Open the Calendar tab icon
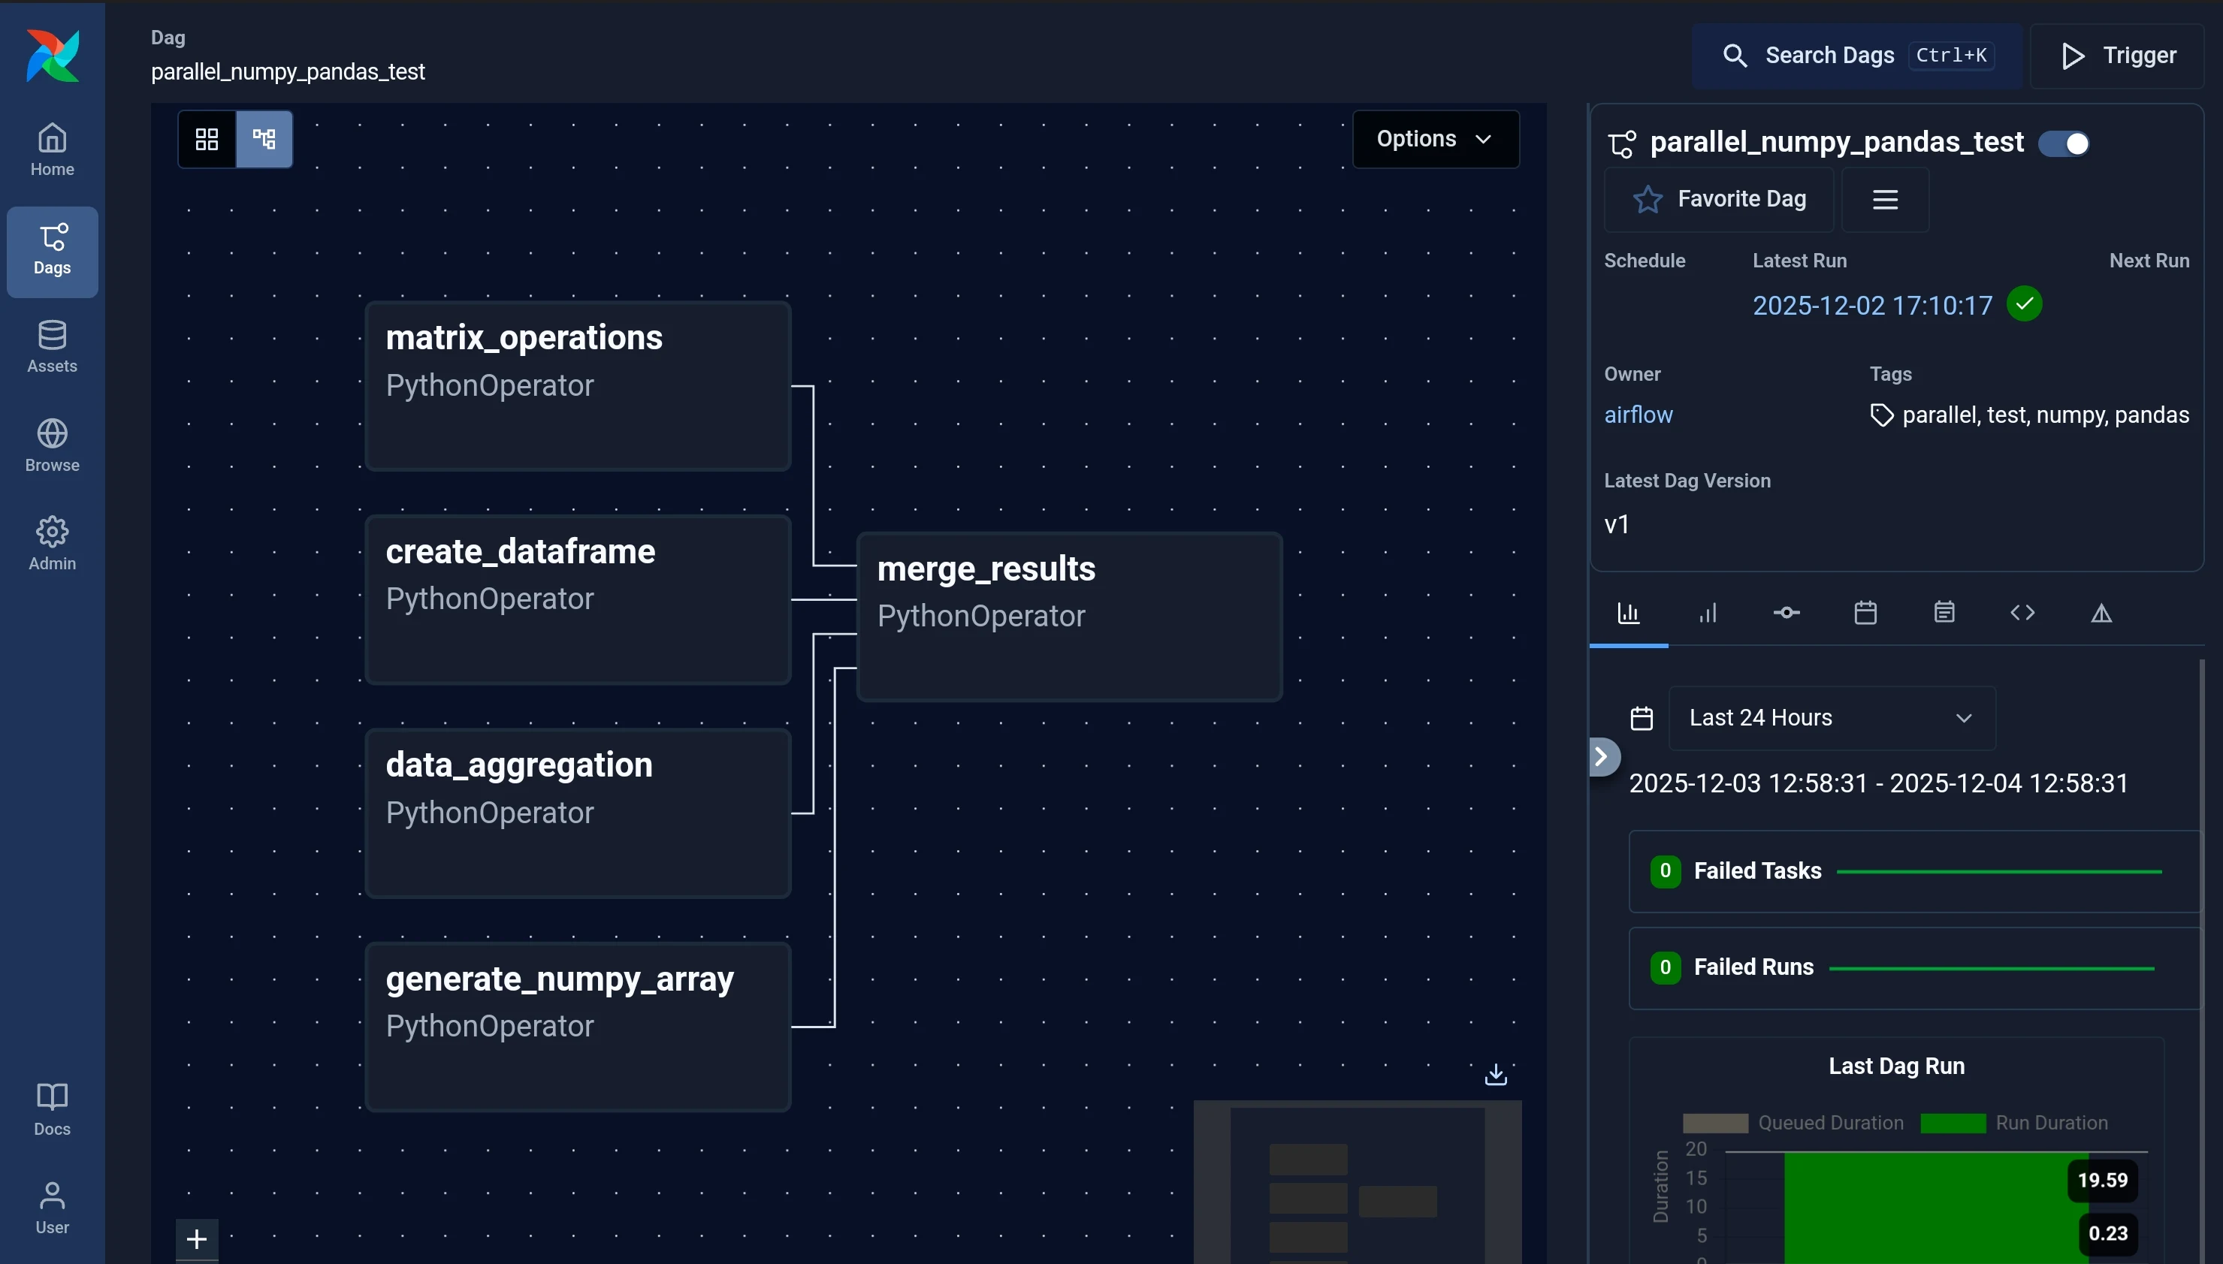Viewport: 2223px width, 1264px height. tap(1865, 614)
